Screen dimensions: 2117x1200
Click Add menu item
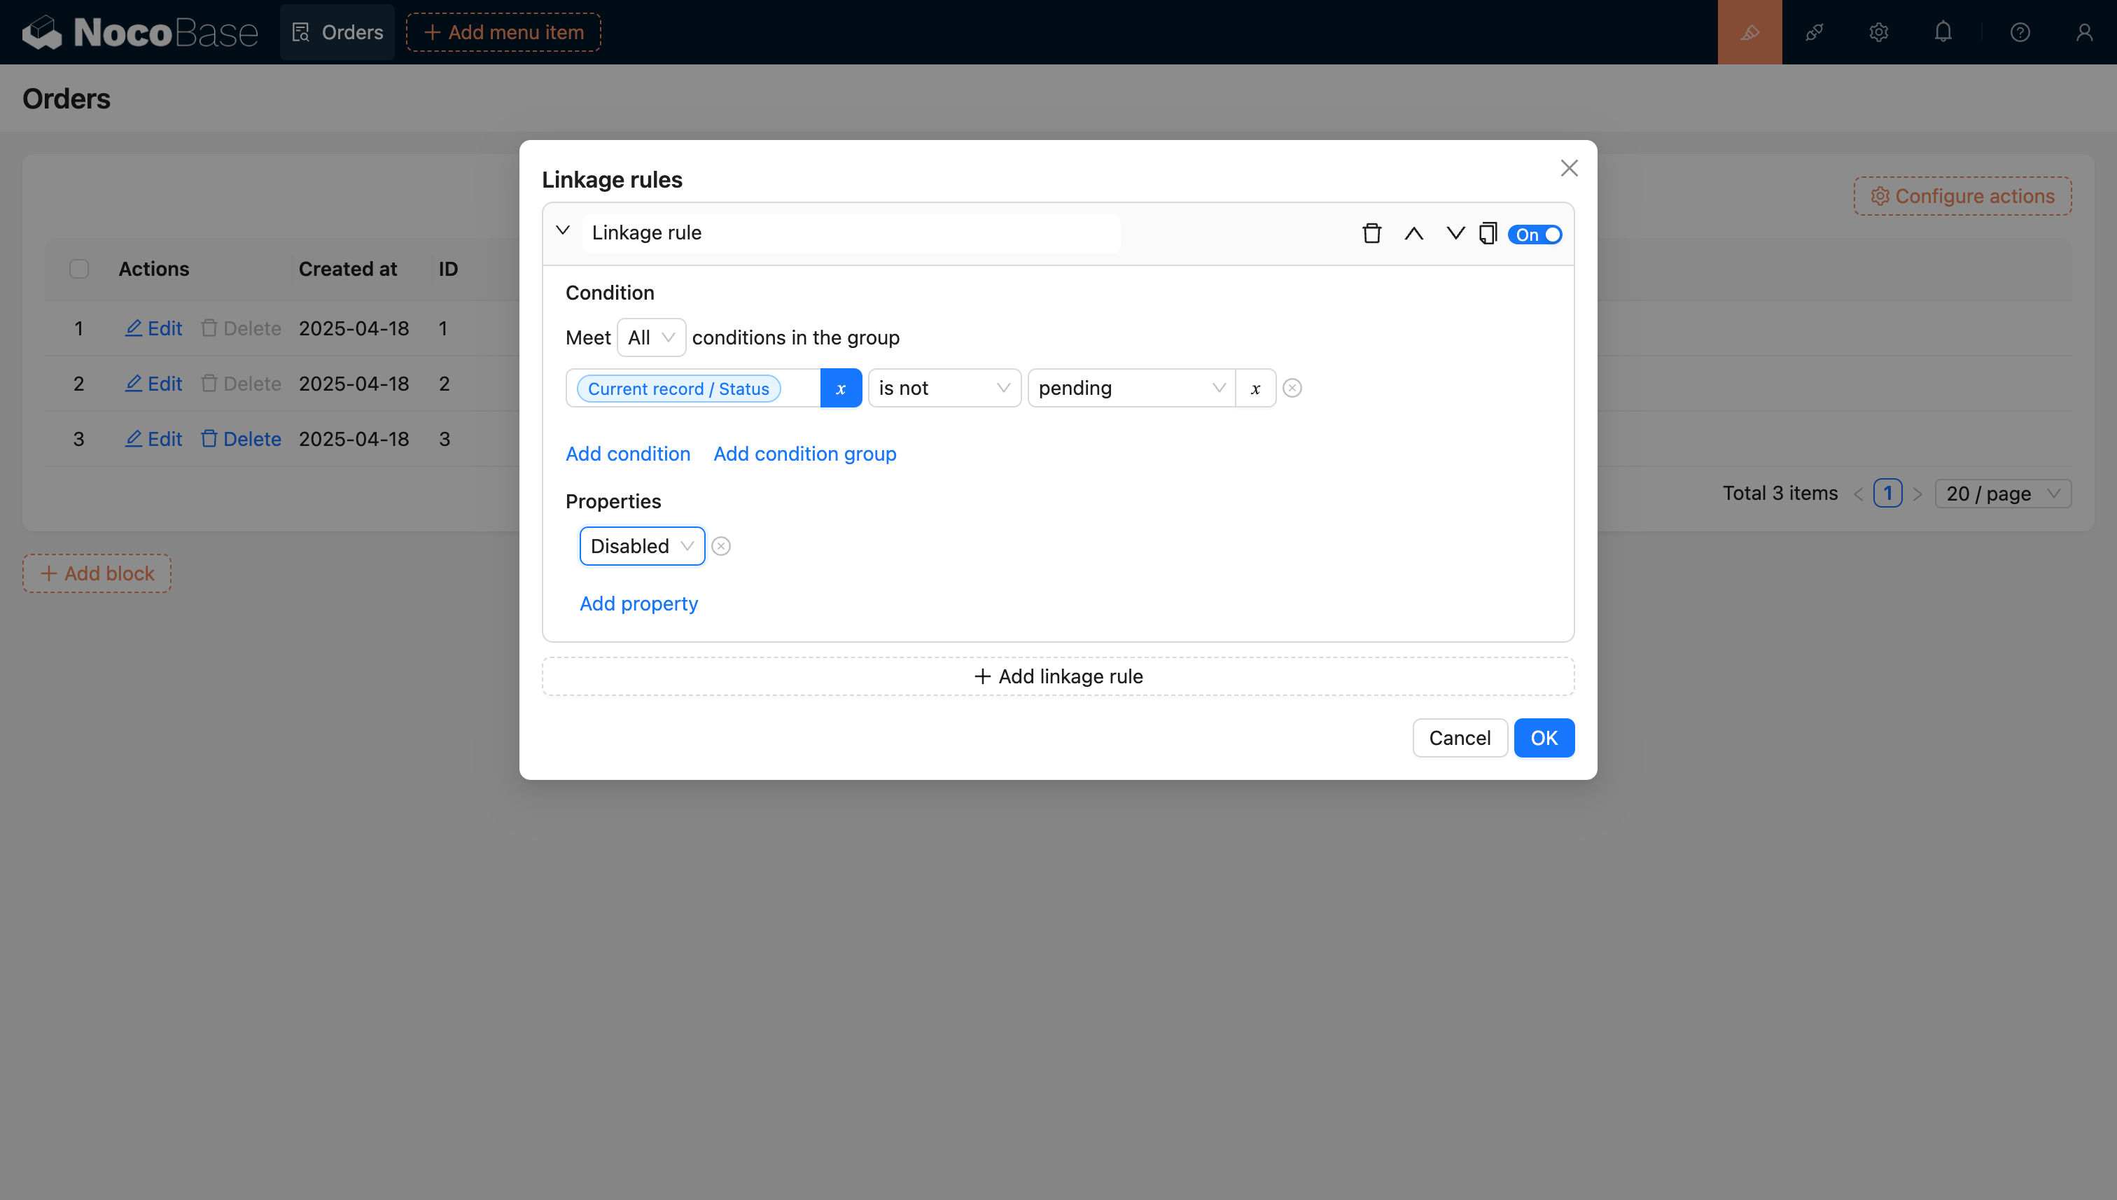coord(503,32)
